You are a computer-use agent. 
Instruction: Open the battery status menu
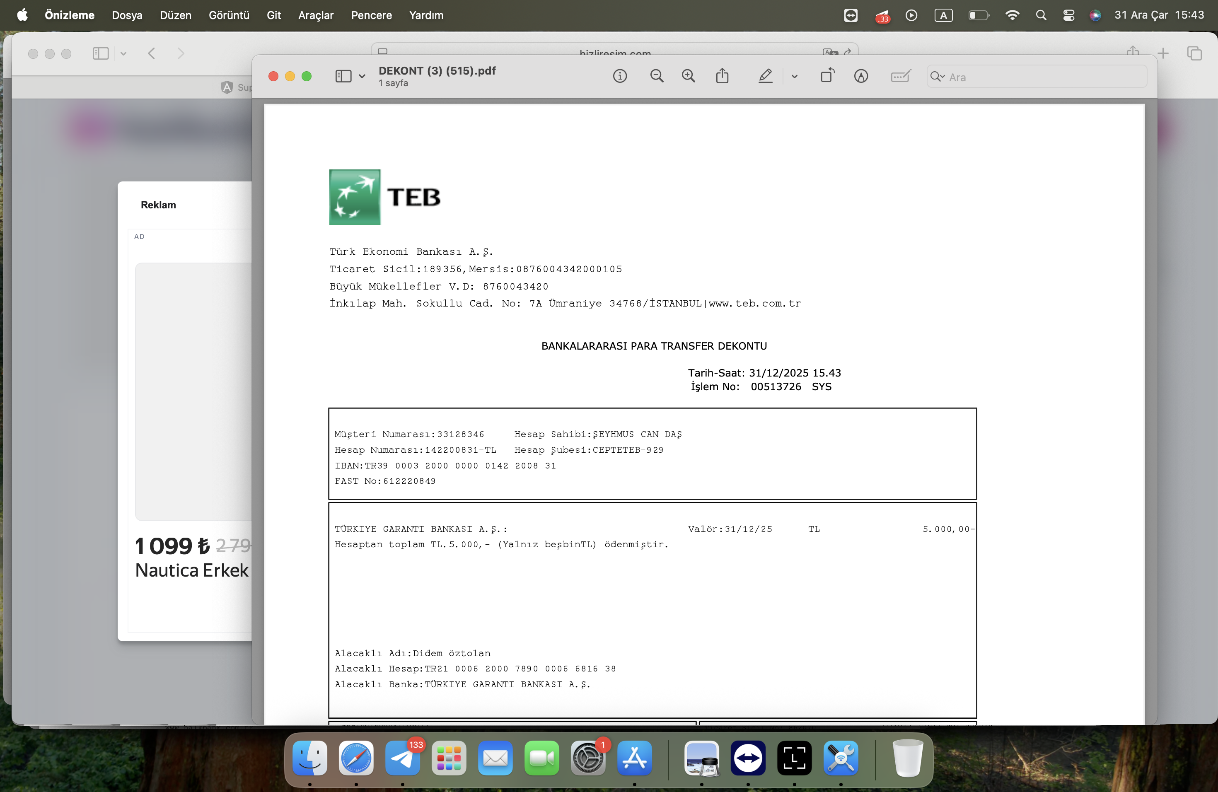(x=979, y=15)
